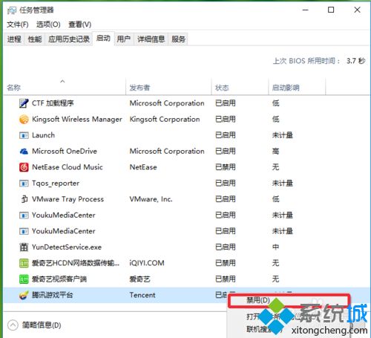This screenshot has width=371, height=338.
Task: Sort by the 名称 column header
Action: [65, 87]
